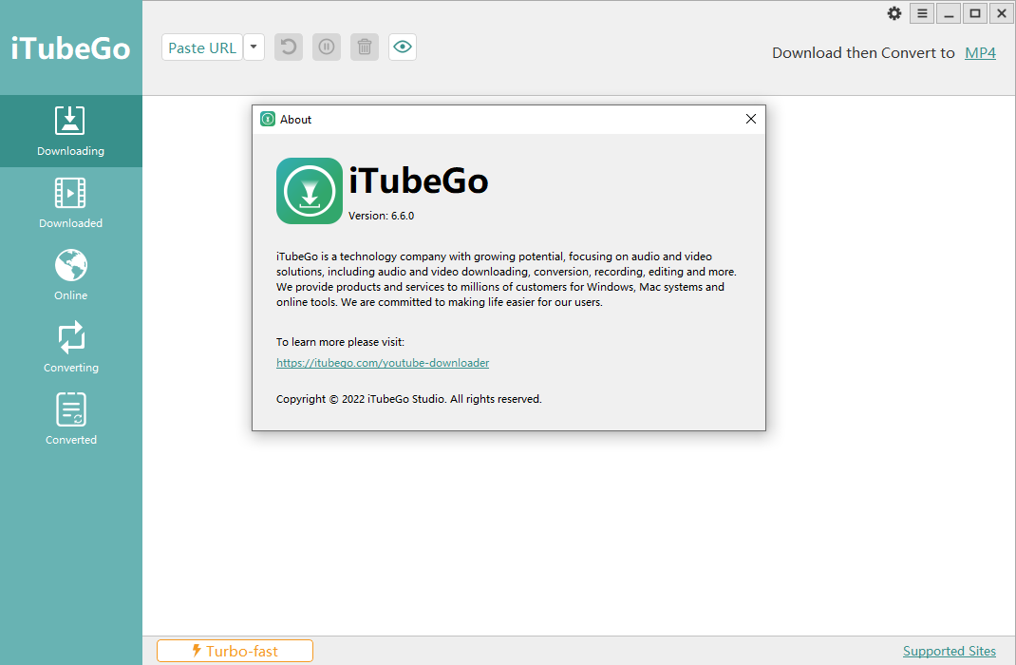Open the hamburger menu icon
Screen dimensions: 1016x665
pos(922,13)
